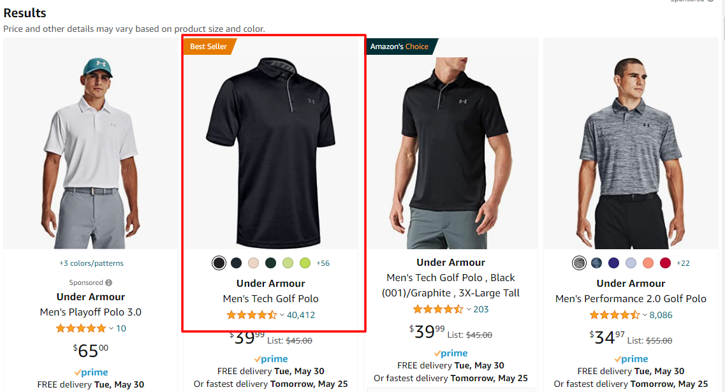
Task: Click the Amazon's Choice badge
Action: click(400, 47)
